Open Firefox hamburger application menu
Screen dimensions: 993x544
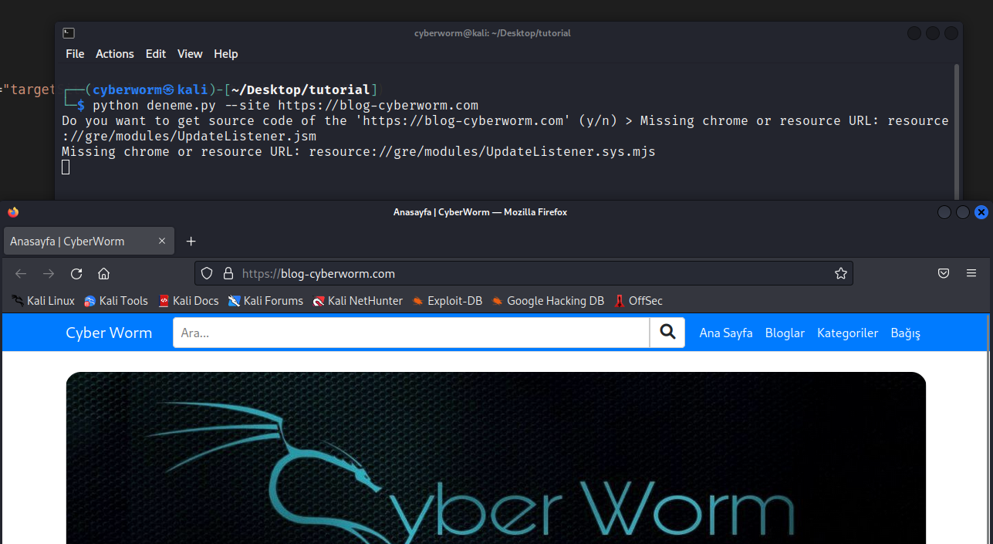pos(971,274)
